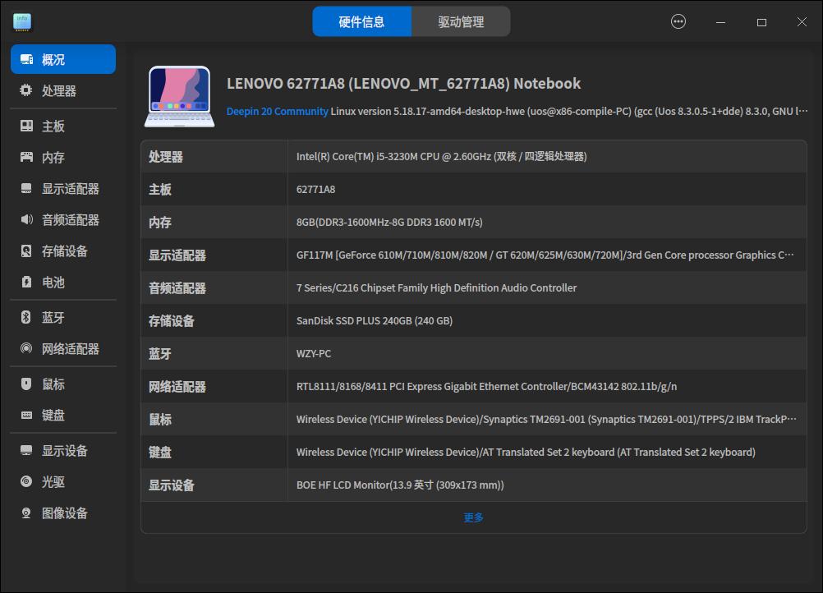Image resolution: width=823 pixels, height=593 pixels.
Task: Select the Intel Core i5-3230M CPU value
Action: pos(441,156)
